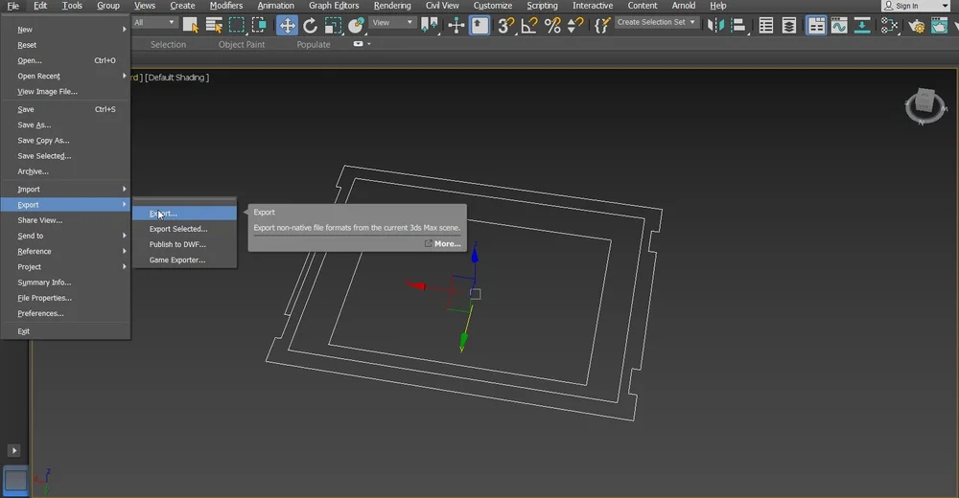The height and width of the screenshot is (498, 959).
Task: Open the 'View' reference coordinate dropdown
Action: (x=392, y=23)
